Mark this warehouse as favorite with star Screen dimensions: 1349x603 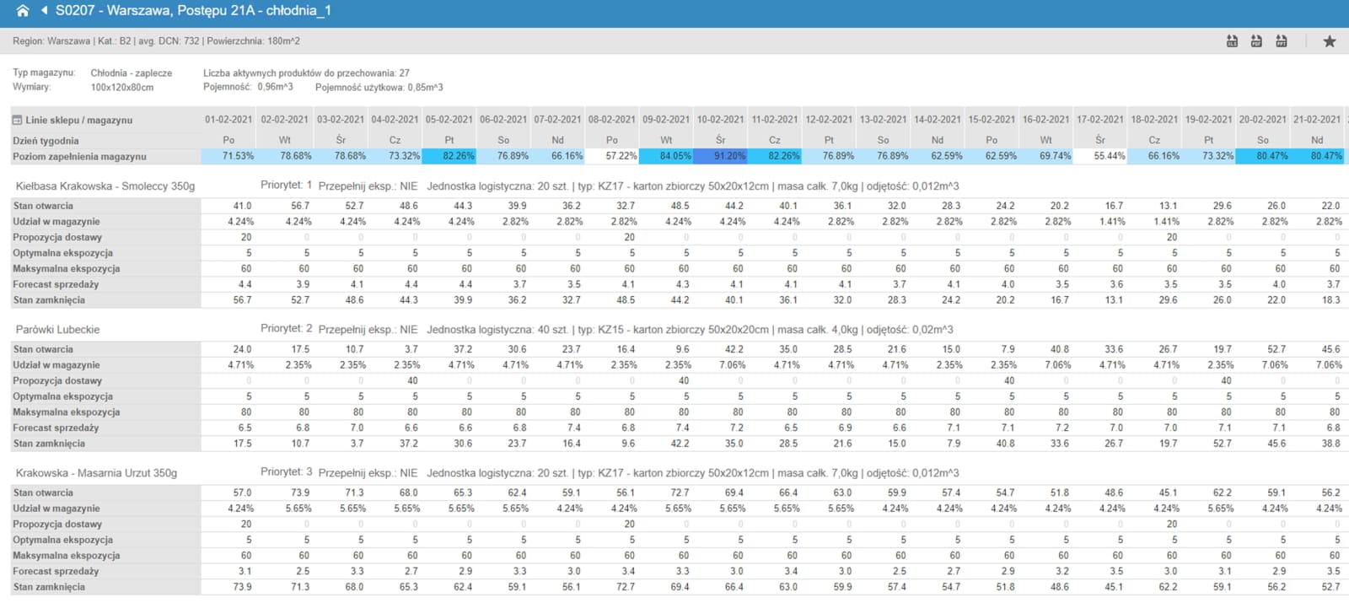pos(1330,41)
